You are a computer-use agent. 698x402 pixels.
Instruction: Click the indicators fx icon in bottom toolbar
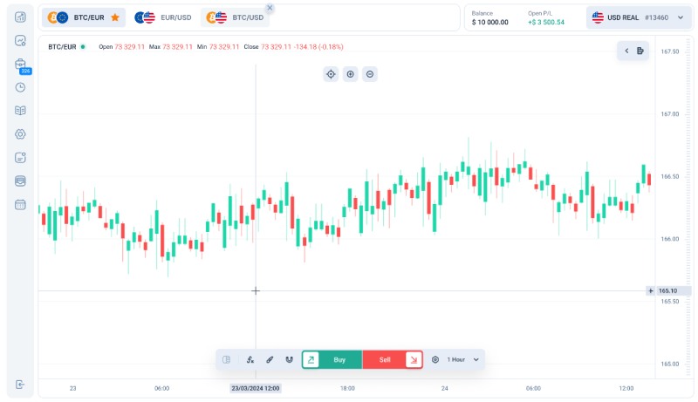tap(250, 359)
